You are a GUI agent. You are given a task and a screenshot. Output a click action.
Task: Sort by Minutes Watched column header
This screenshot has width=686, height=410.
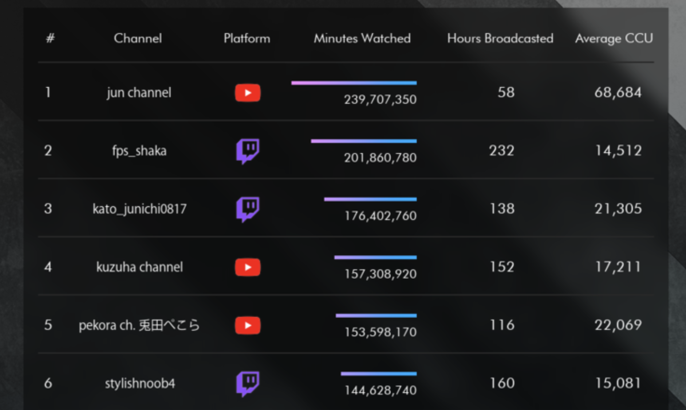362,39
